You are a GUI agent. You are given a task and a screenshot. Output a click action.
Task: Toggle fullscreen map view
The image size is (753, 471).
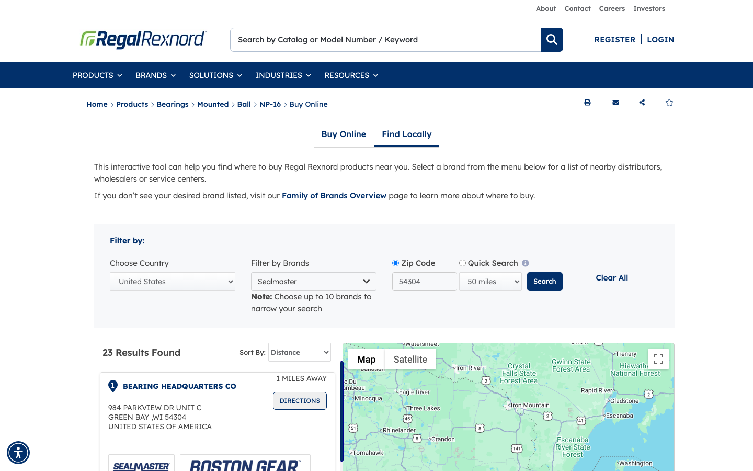[658, 359]
